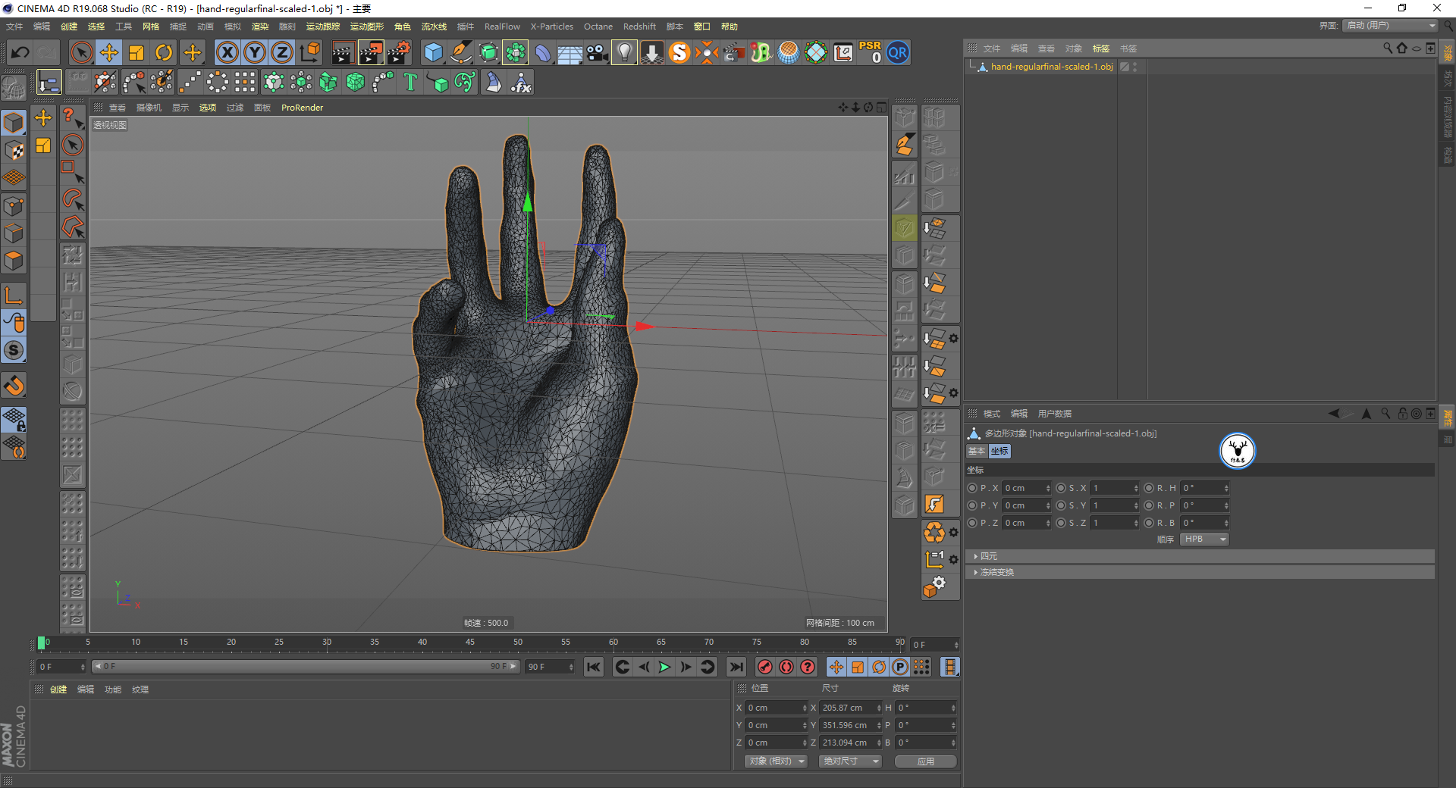
Task: Click the fx effector icon
Action: click(521, 82)
